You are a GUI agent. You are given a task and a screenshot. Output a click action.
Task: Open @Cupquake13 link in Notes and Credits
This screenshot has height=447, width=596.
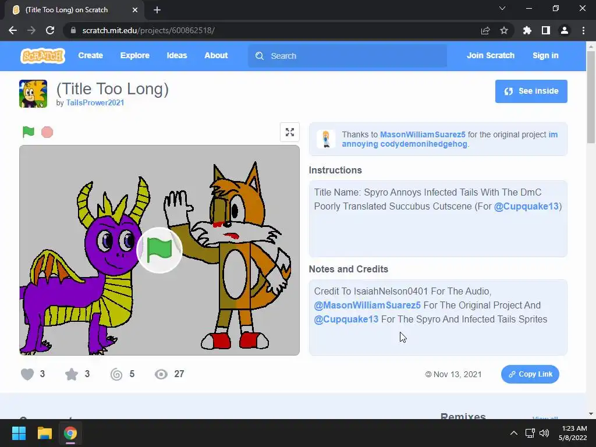click(x=346, y=320)
